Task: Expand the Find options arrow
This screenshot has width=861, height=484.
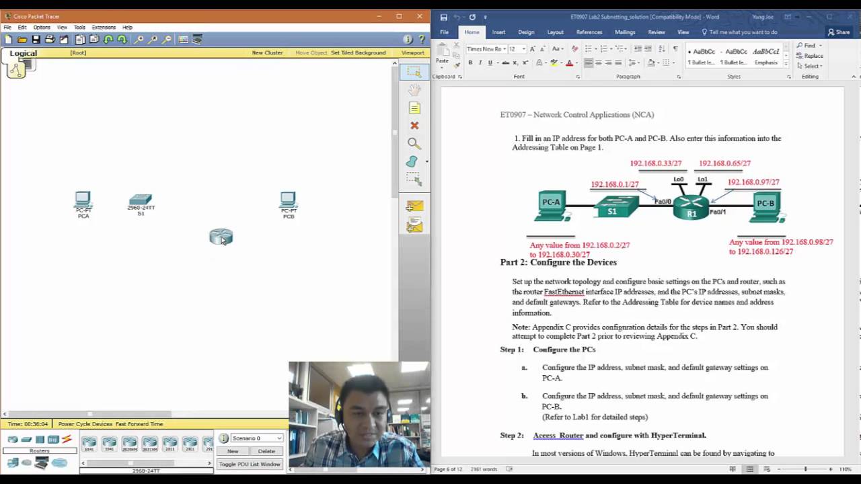Action: pyautogui.click(x=821, y=46)
